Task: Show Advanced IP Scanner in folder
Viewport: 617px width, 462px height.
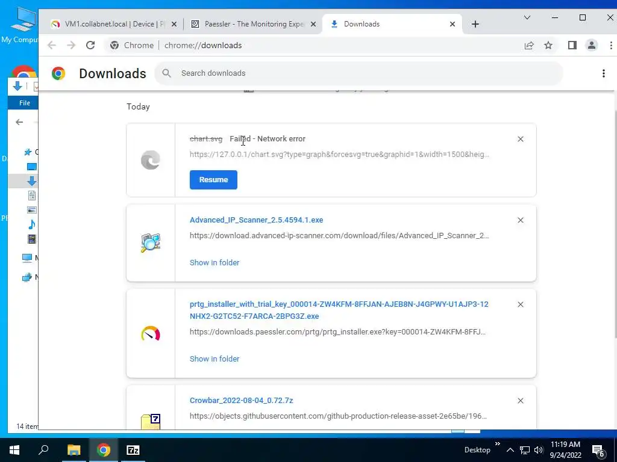Action: point(215,262)
